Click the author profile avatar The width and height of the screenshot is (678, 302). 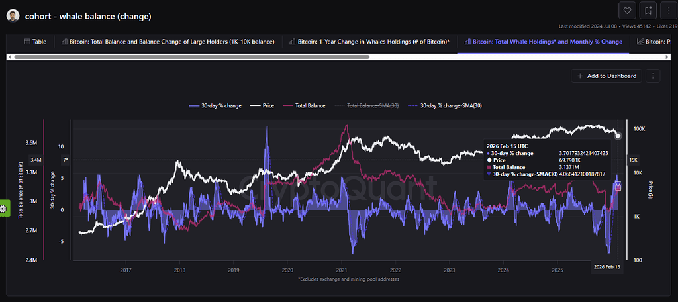click(13, 15)
